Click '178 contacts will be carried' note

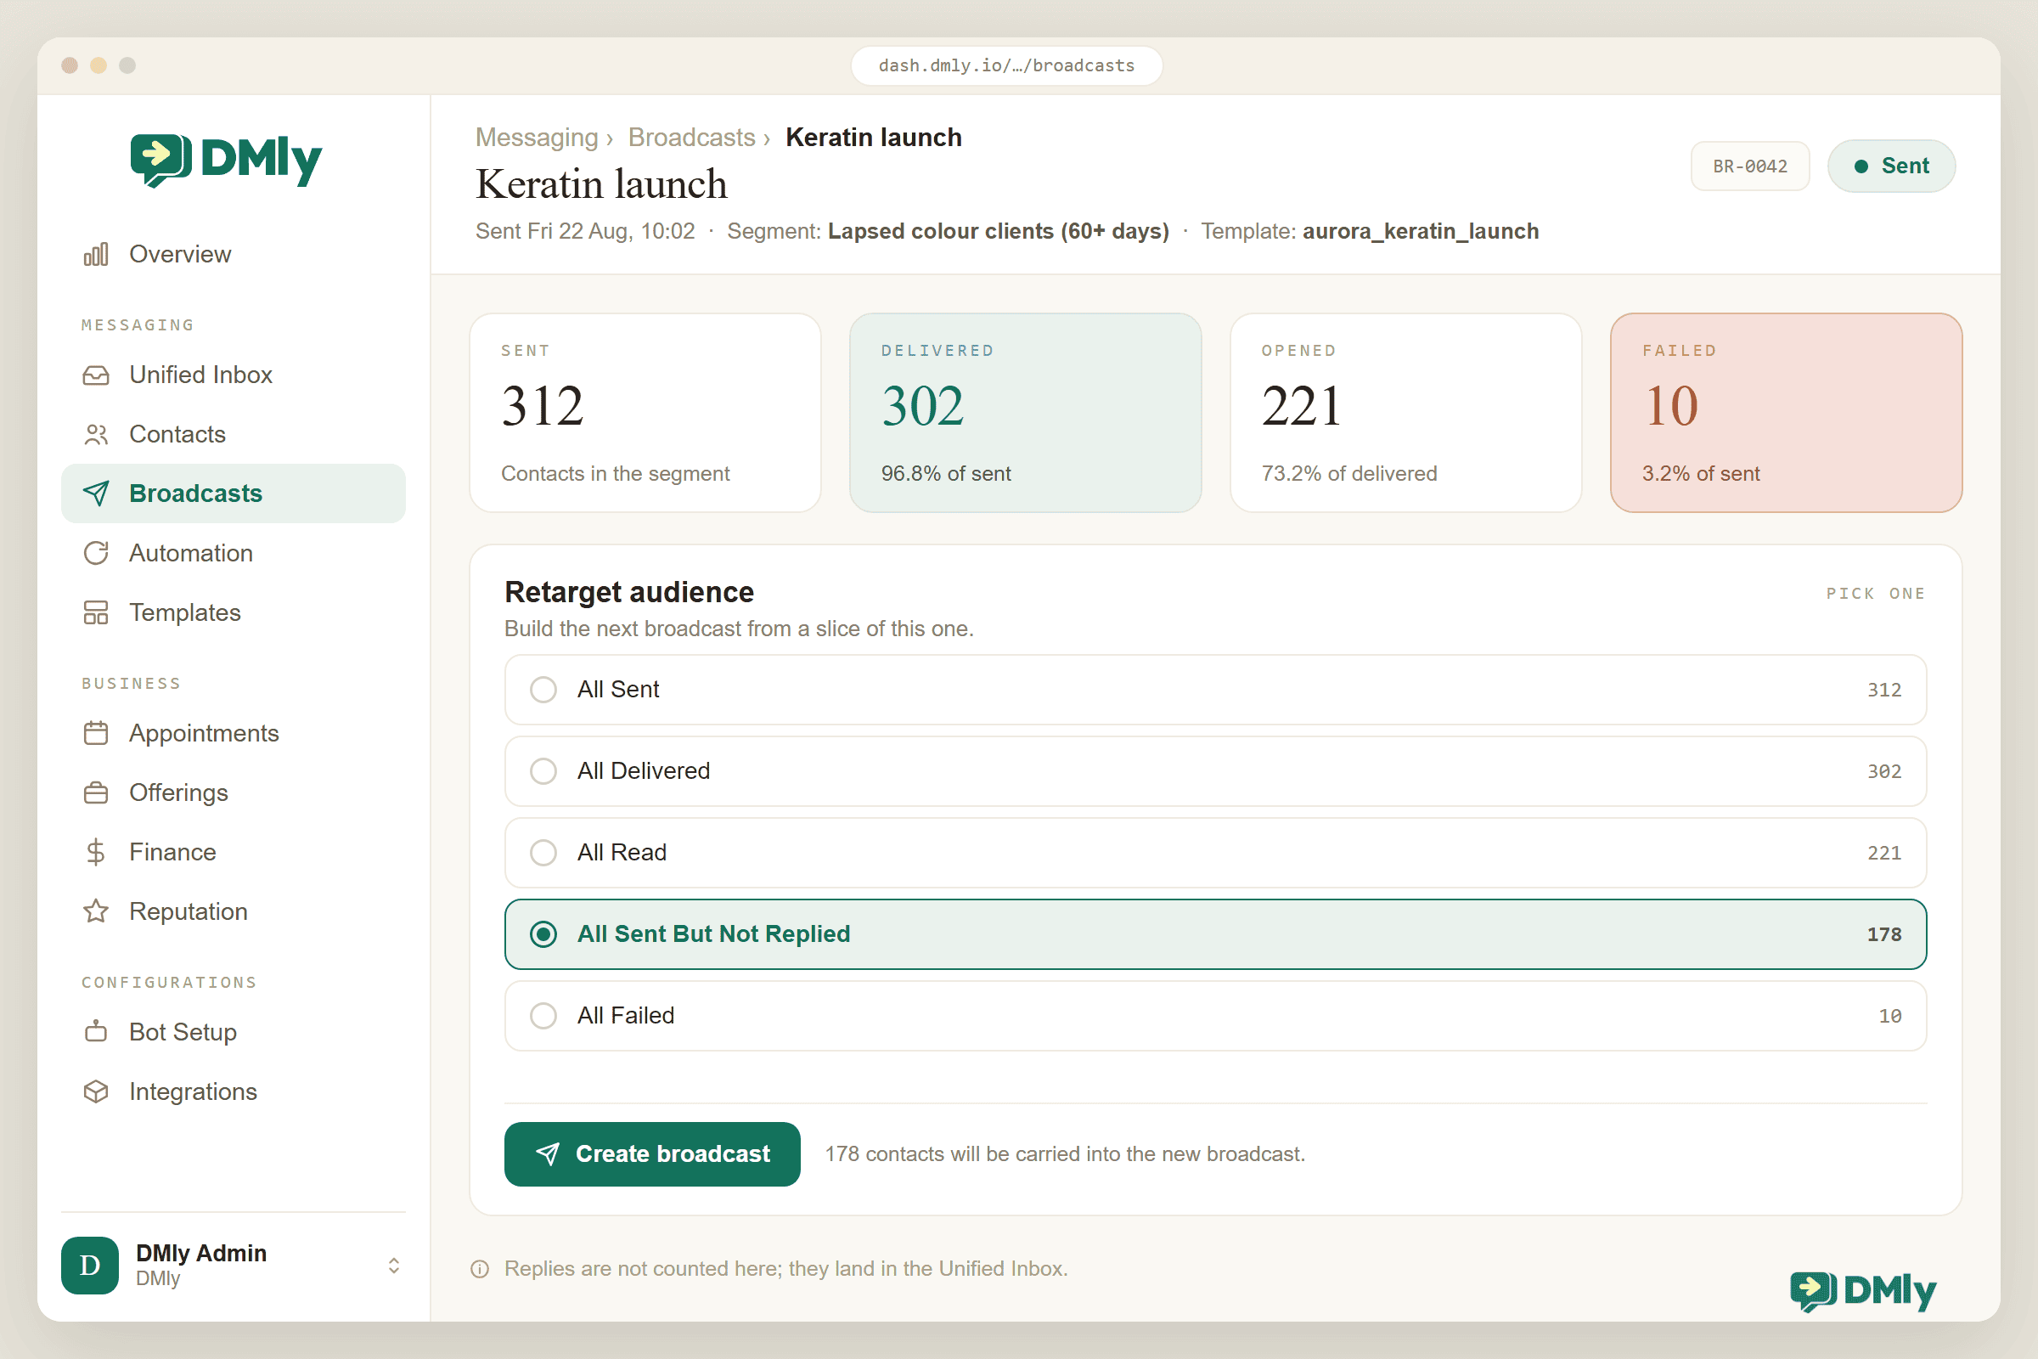1065,1154
